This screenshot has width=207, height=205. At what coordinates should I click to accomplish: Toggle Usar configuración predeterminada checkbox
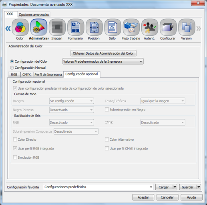tap(15, 88)
